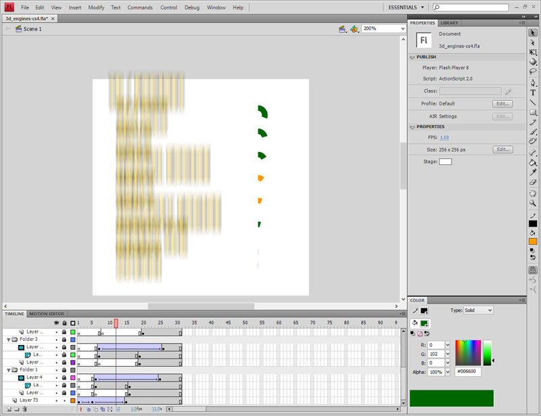Toggle lock on Layer 73
The image size is (541, 416).
pyautogui.click(x=64, y=400)
